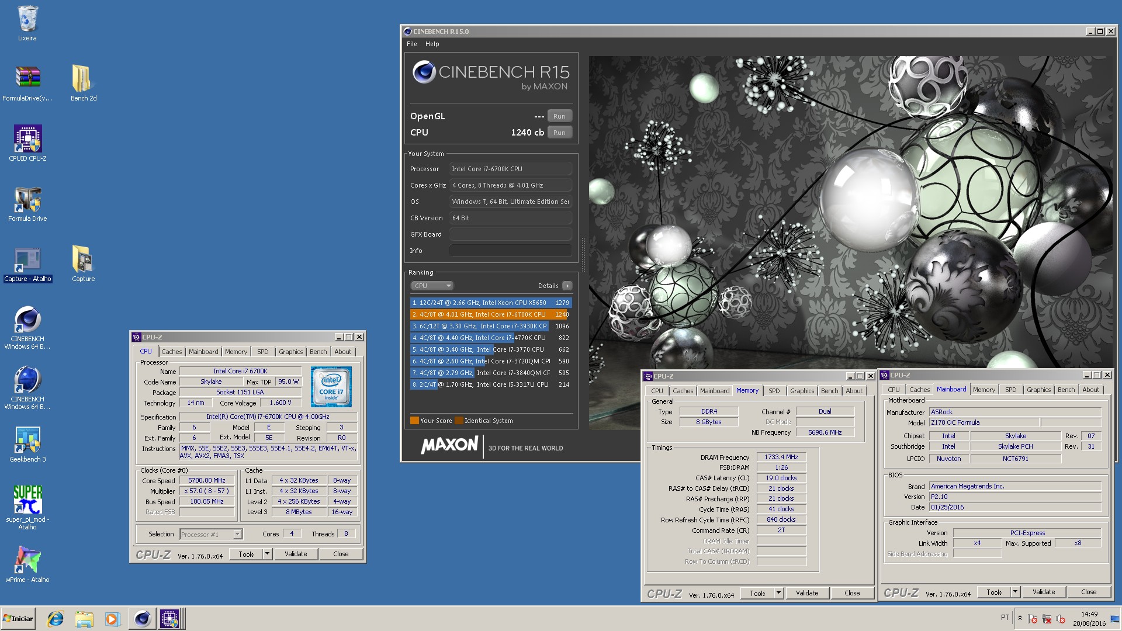Click the Cinebench panel splitter handle

(x=583, y=255)
